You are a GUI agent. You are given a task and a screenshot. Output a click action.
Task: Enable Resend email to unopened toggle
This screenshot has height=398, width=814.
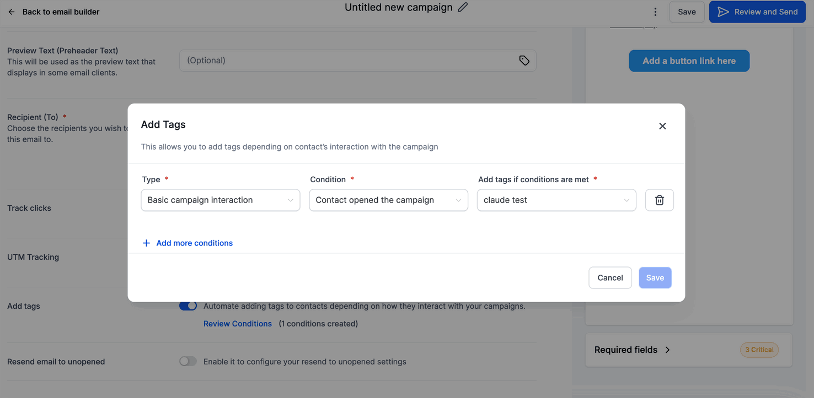pyautogui.click(x=188, y=362)
